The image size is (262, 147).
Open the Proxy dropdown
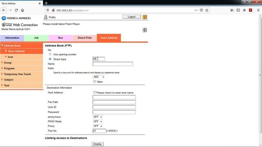coord(97,126)
